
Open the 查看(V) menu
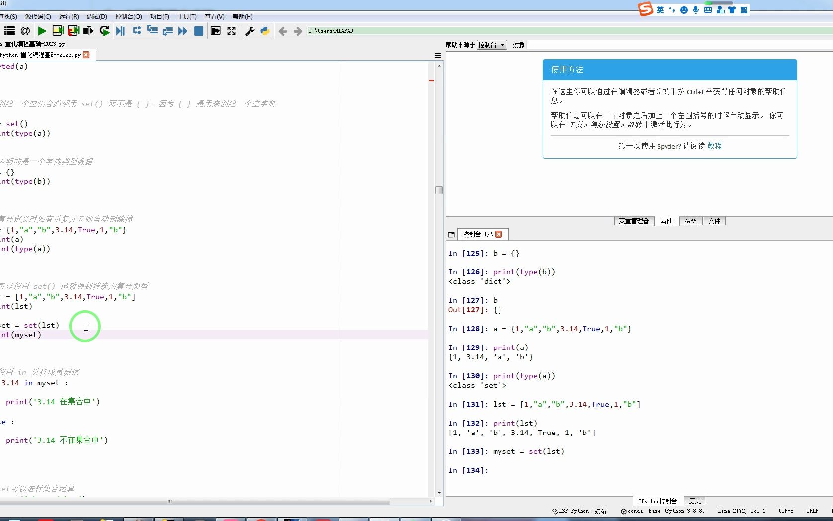point(214,16)
